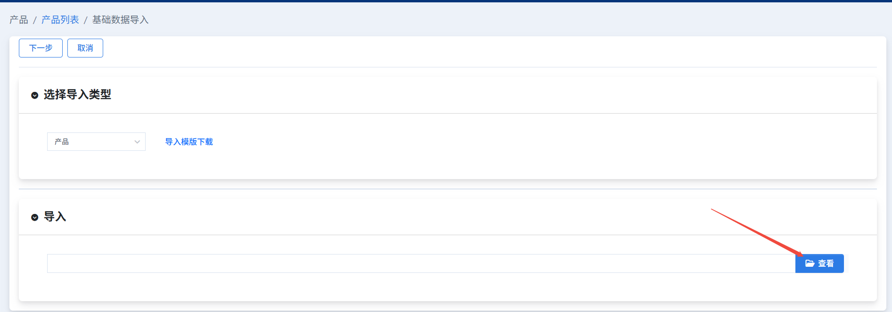
Task: Collapse the 导入 section arrow icon
Action: click(34, 217)
